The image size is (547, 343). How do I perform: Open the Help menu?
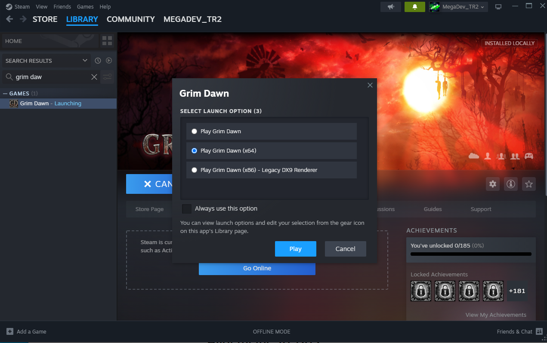click(x=105, y=7)
